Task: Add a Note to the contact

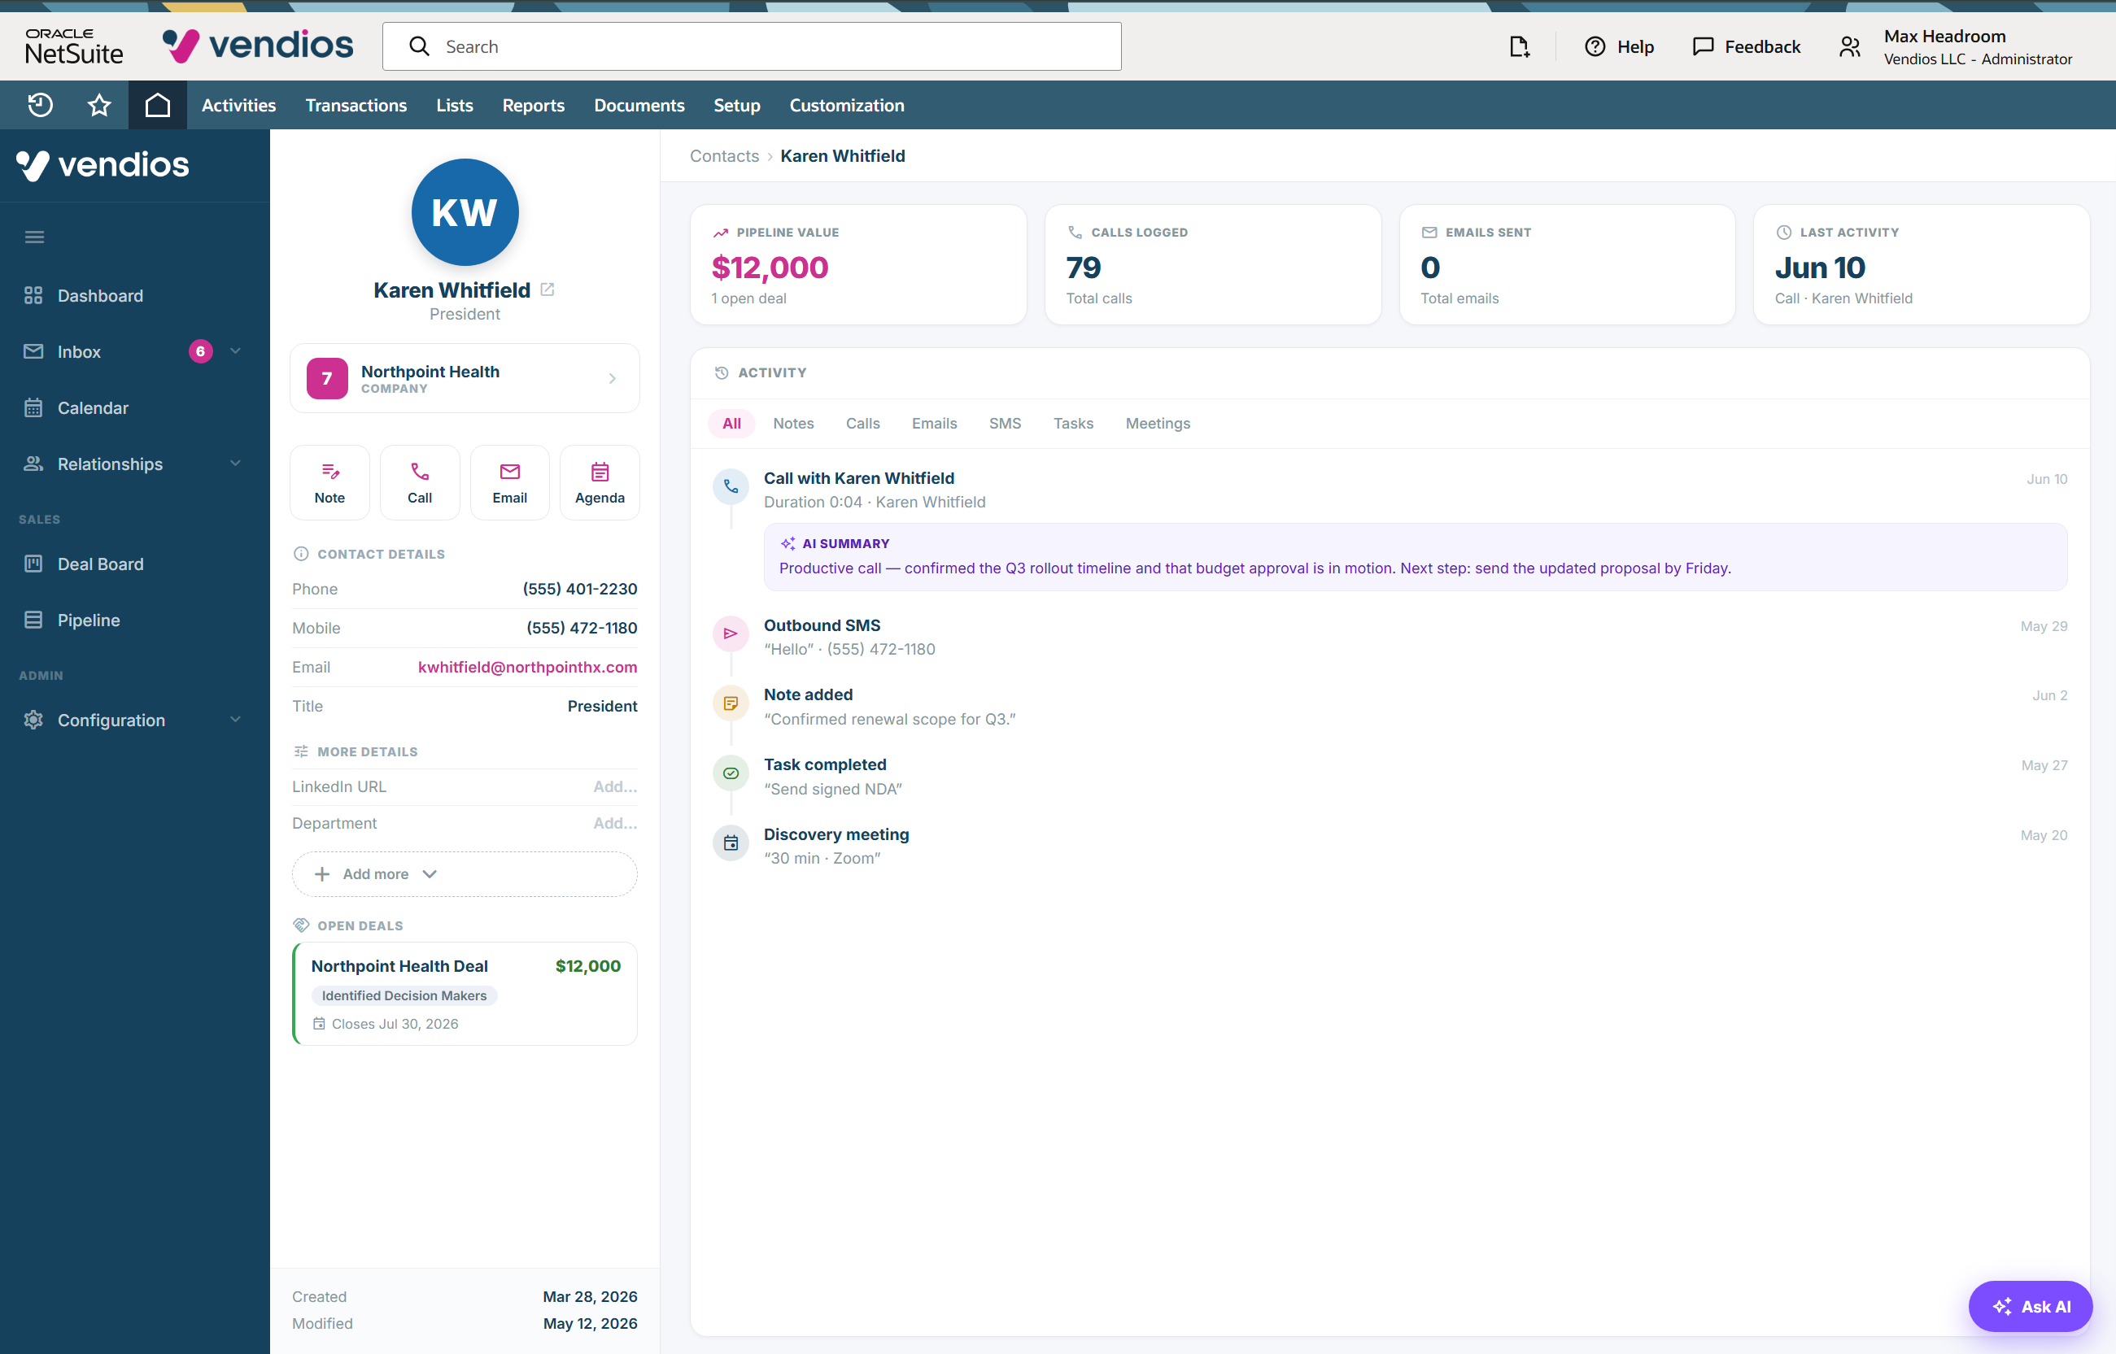Action: tap(329, 483)
